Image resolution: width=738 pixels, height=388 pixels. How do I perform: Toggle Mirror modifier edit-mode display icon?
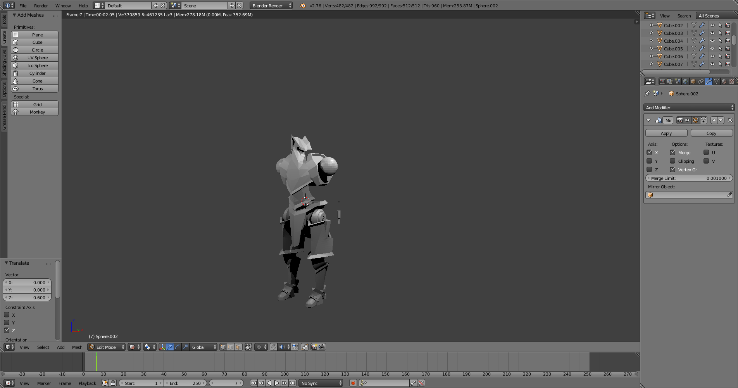pos(695,121)
